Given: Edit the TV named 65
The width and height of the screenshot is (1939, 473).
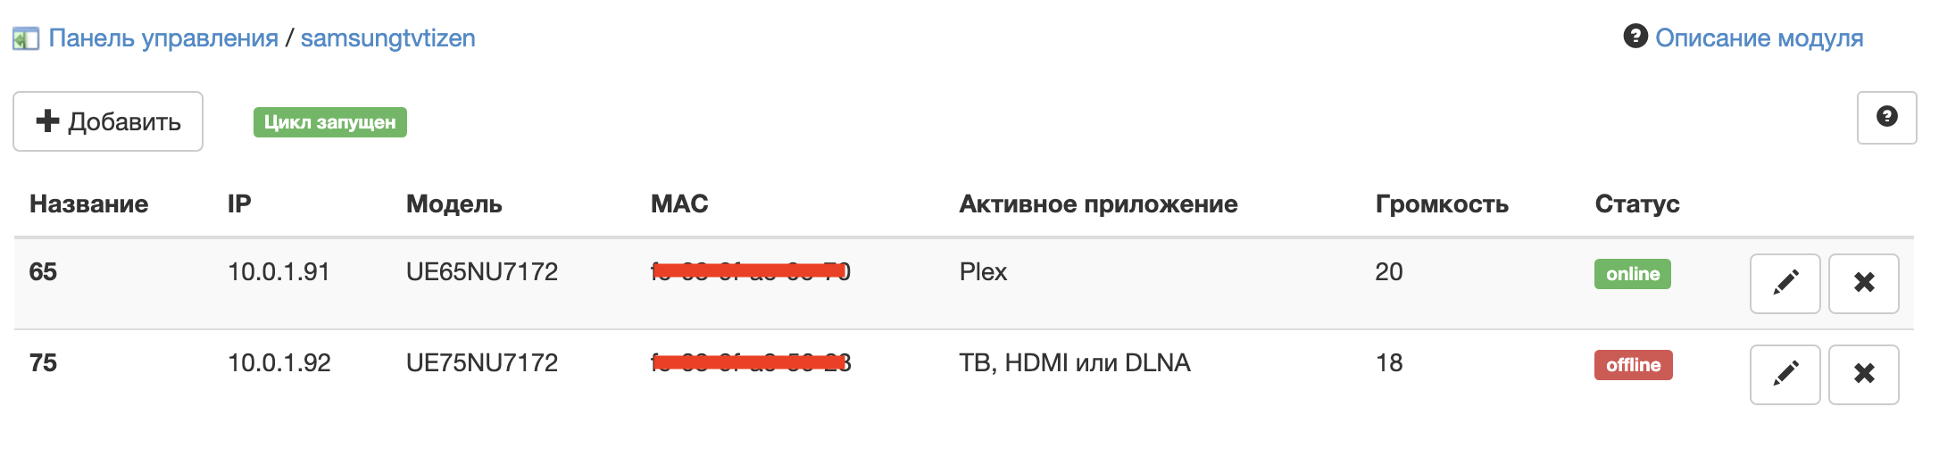Looking at the screenshot, I should (x=1785, y=284).
